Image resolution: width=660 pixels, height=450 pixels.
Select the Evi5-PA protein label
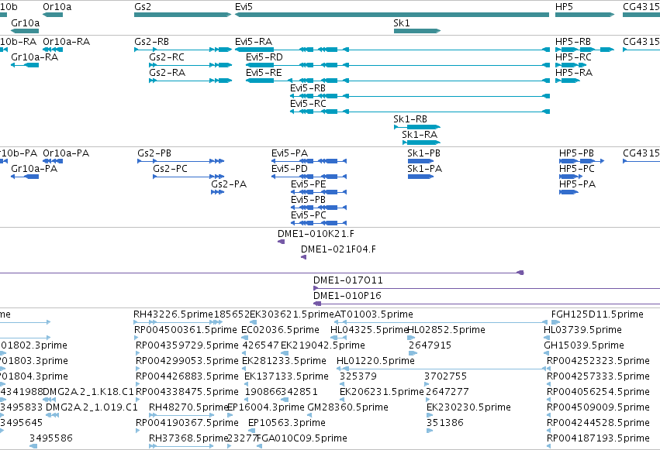tap(289, 153)
